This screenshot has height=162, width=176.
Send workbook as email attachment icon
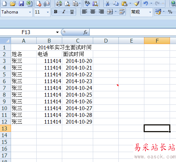(47, 4)
